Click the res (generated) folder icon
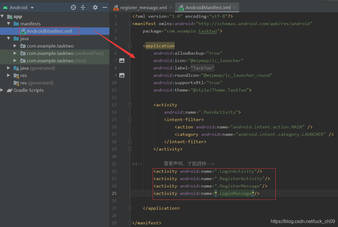 [x=16, y=83]
